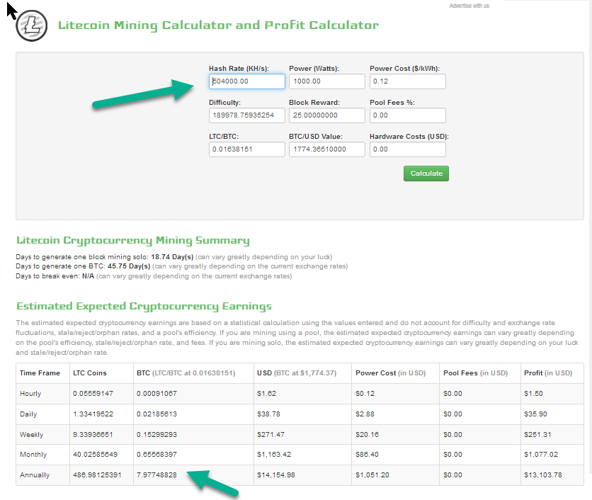Focus the Hash Rate (KH/s) field
592x500 pixels.
(247, 81)
